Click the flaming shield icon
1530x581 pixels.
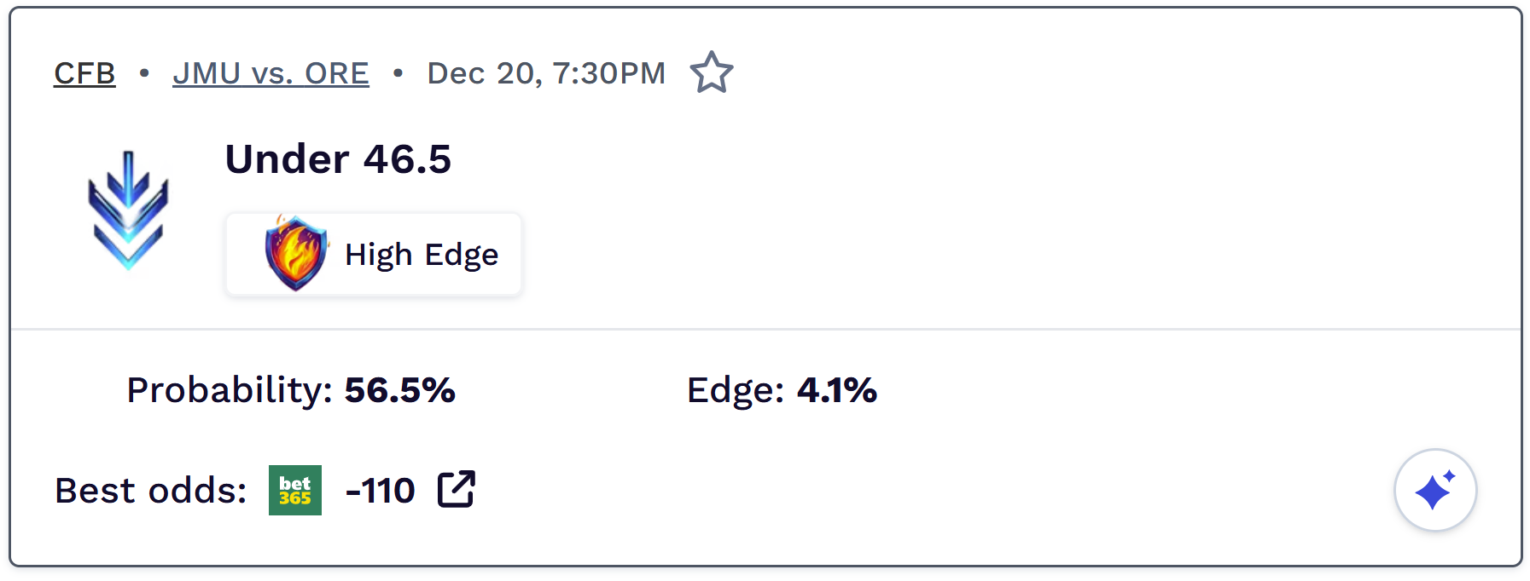(295, 253)
